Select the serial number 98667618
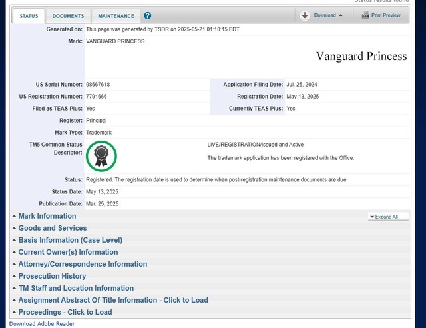 [98, 85]
